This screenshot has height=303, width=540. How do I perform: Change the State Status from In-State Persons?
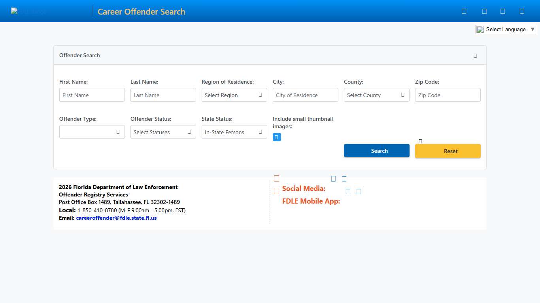click(x=234, y=132)
